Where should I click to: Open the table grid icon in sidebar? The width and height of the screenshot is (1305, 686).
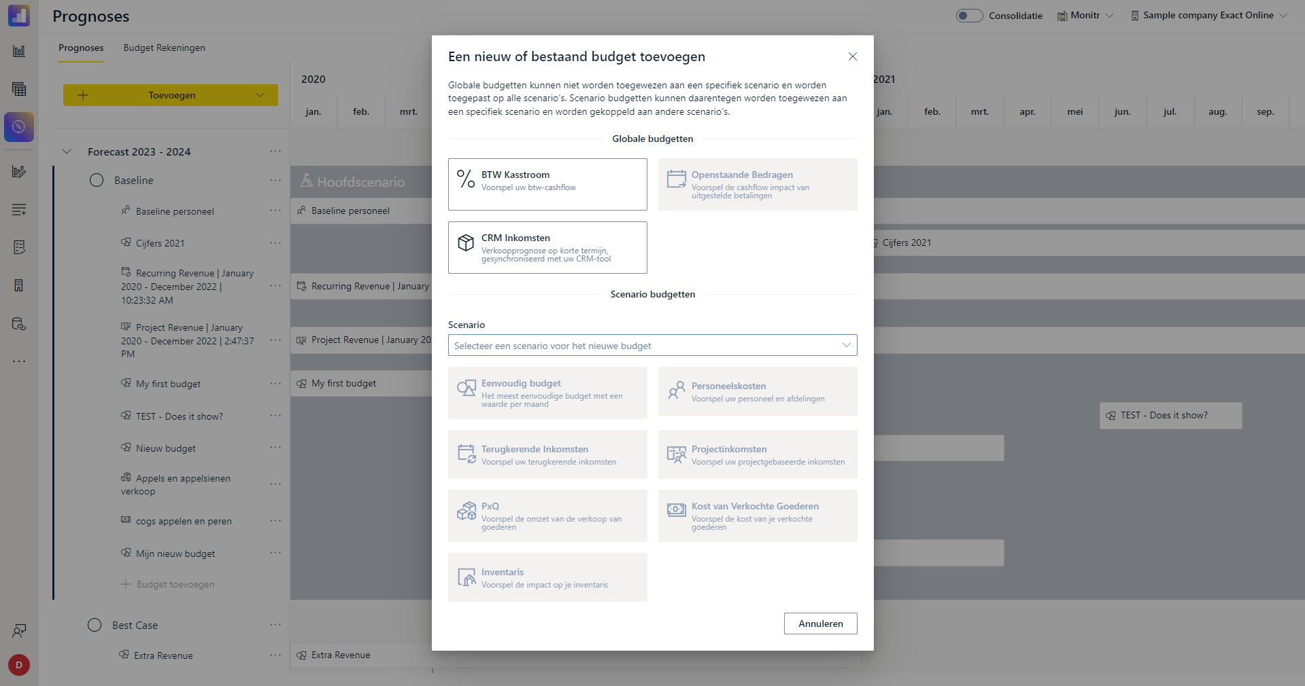19,89
